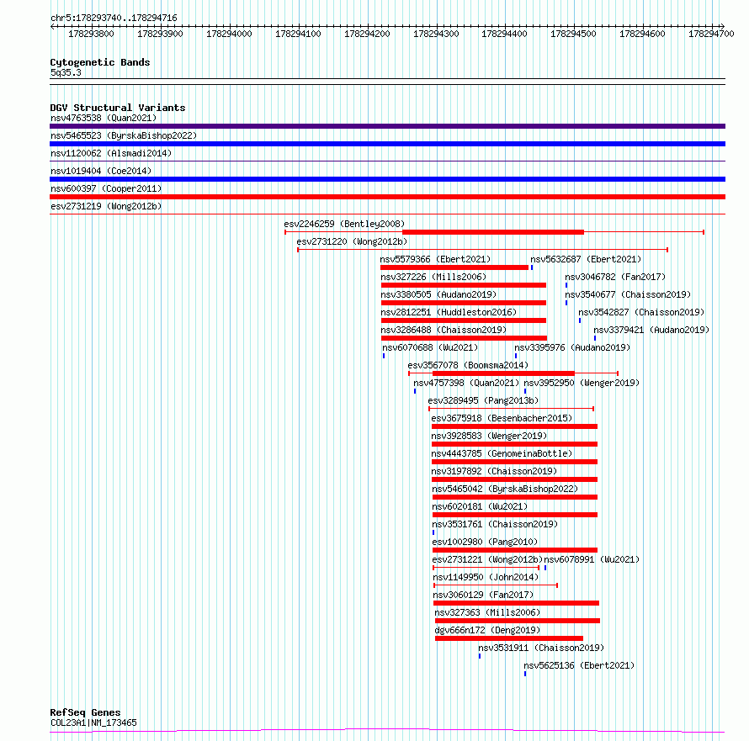Click nsv3395976 (Audano2019) label
Screen dimensions: 749x741
tap(571, 347)
